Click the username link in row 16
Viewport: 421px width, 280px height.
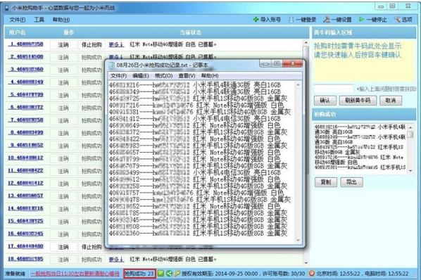pos(26,234)
